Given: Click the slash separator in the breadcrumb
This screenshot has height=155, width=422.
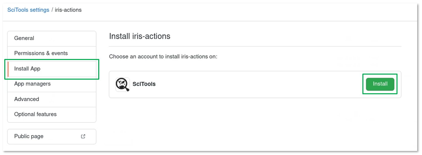Looking at the screenshot, I should pos(52,10).
